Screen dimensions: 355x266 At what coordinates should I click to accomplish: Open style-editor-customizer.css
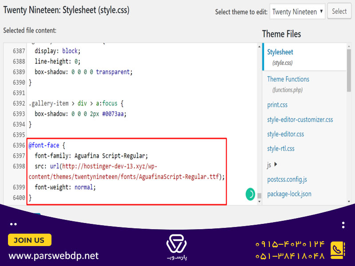(300, 119)
